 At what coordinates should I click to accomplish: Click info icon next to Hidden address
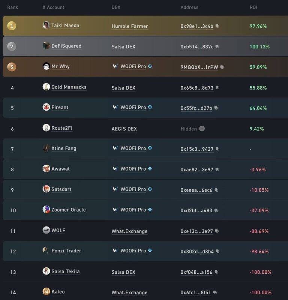click(202, 129)
